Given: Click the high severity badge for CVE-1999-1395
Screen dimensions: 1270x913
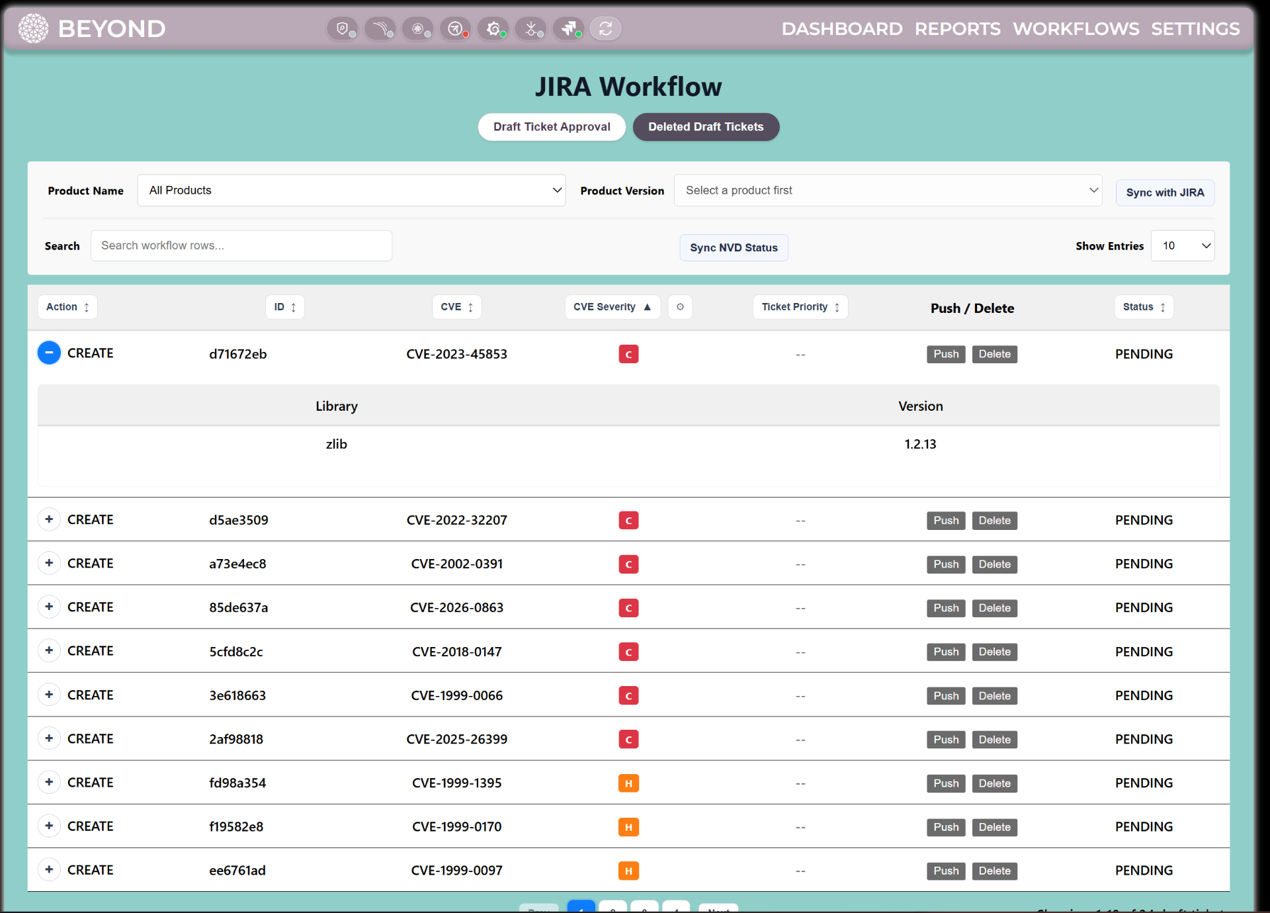Looking at the screenshot, I should (x=628, y=783).
